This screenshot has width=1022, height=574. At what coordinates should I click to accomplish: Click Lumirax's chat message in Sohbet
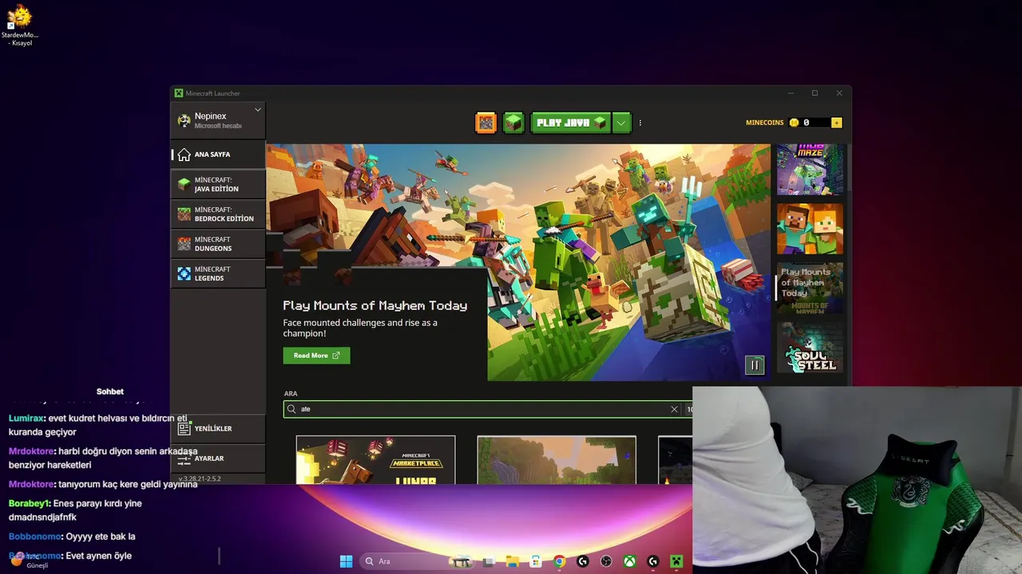click(x=98, y=425)
